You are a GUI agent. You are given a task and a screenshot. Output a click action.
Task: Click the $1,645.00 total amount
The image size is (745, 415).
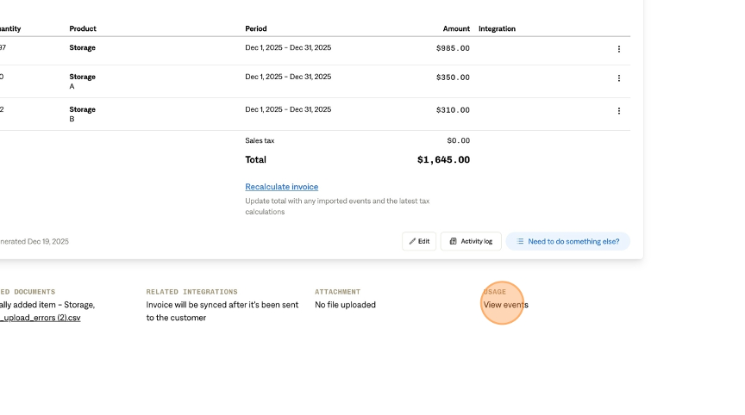pos(443,160)
